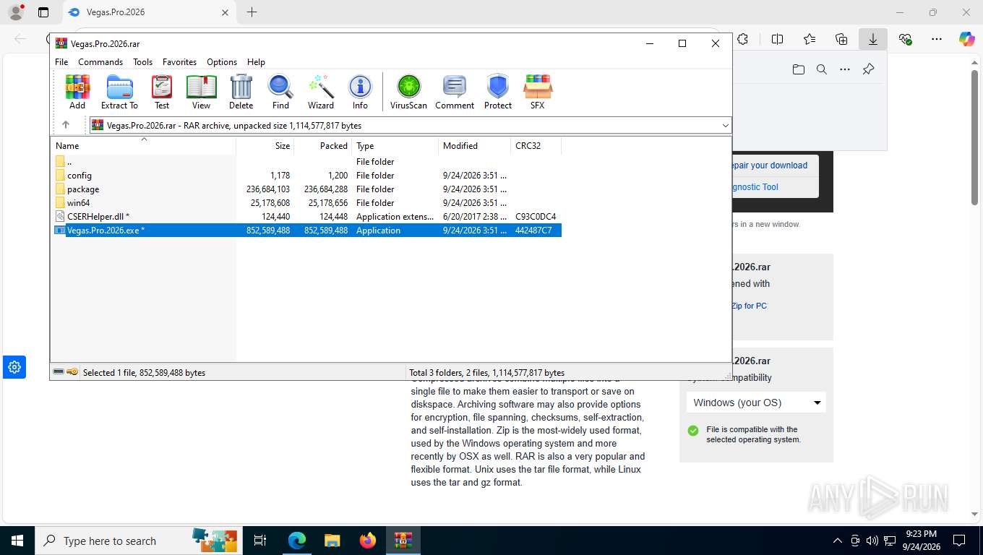The width and height of the screenshot is (983, 555).
Task: Show hidden system tray icons
Action: point(838,541)
